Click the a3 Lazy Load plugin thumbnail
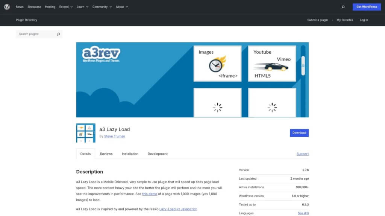385x216 pixels. click(x=85, y=133)
